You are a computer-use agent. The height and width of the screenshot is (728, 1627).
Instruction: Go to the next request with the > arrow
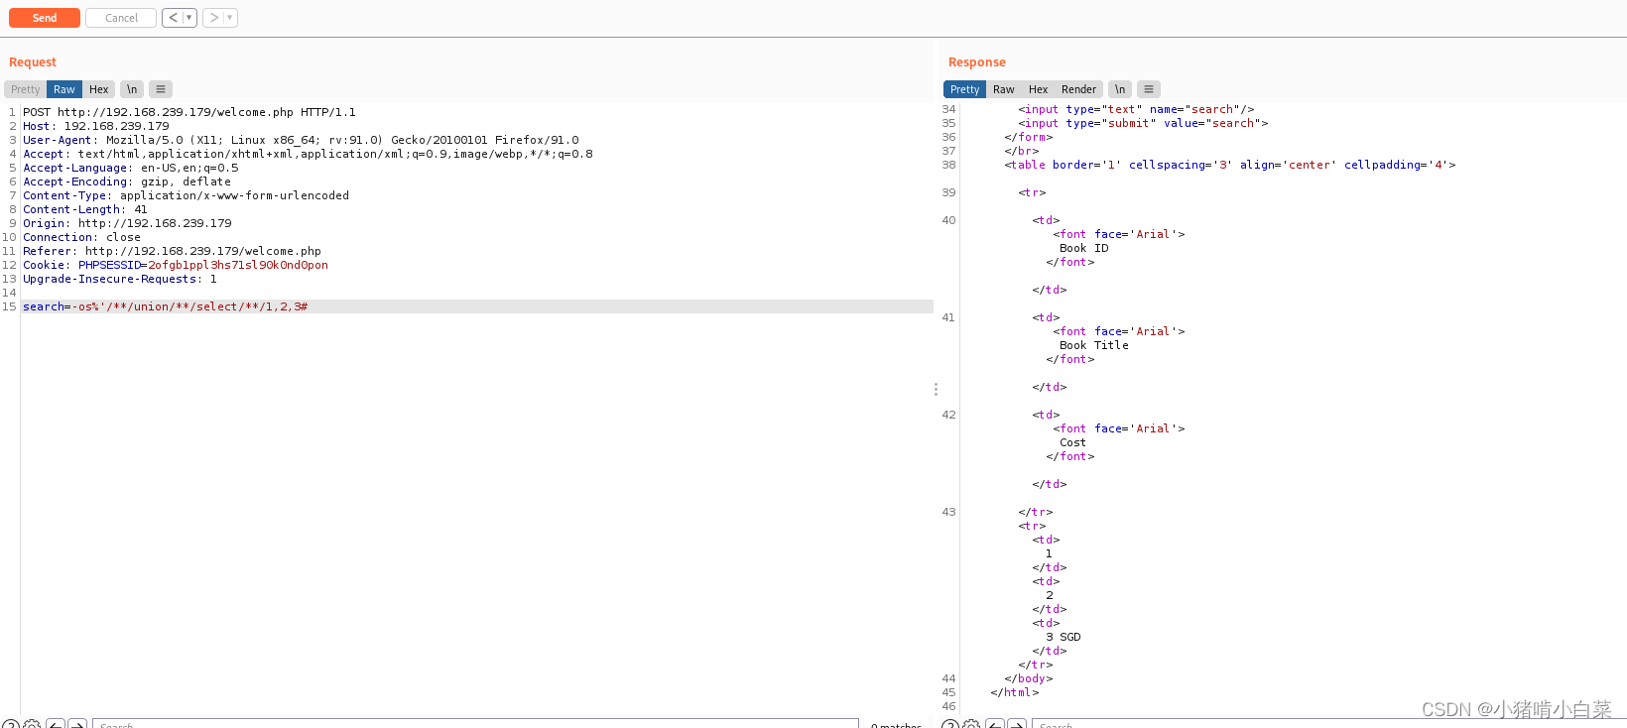213,18
